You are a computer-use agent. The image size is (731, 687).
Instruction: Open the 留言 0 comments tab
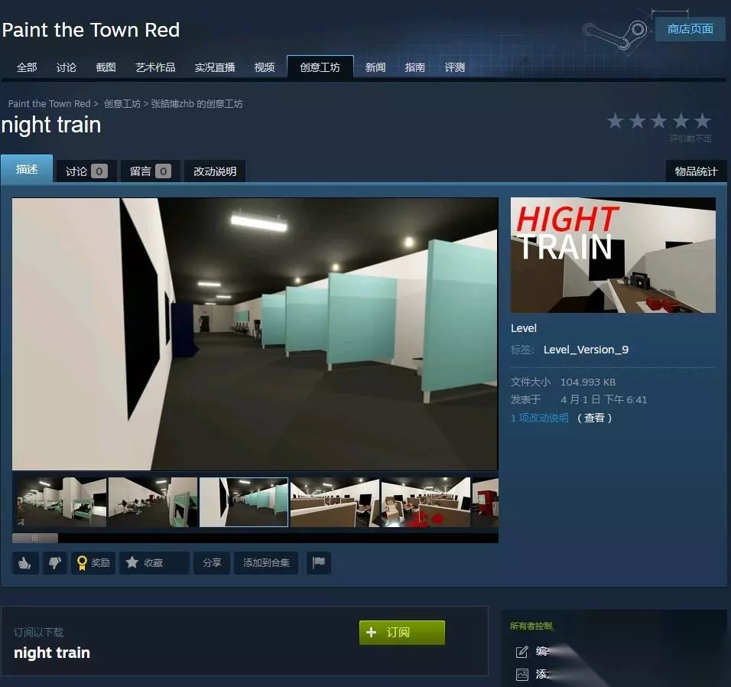tap(150, 171)
